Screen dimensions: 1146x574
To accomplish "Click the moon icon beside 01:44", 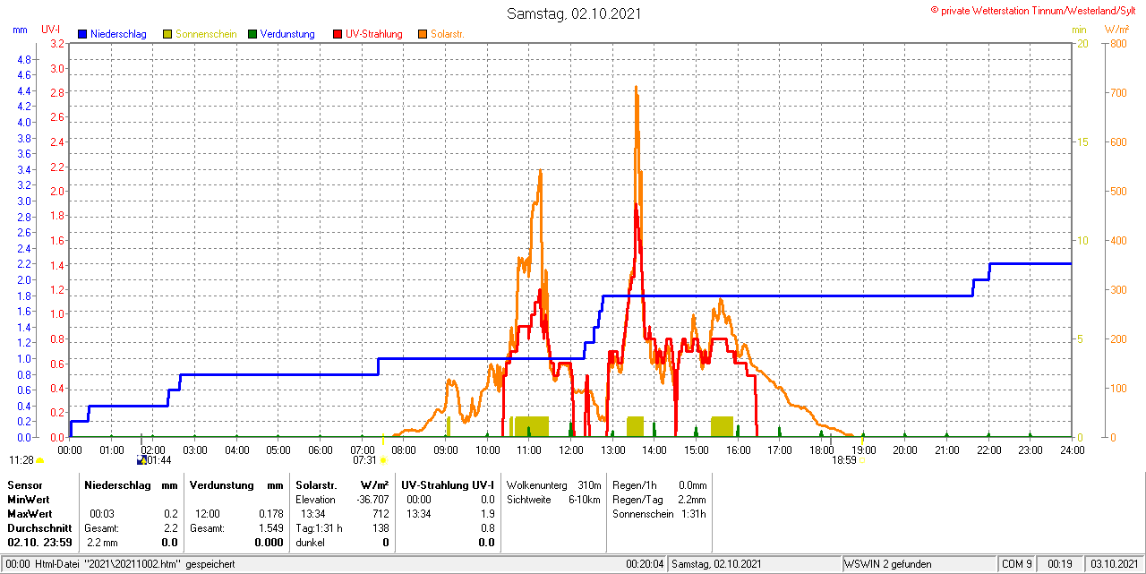I will tap(141, 460).
